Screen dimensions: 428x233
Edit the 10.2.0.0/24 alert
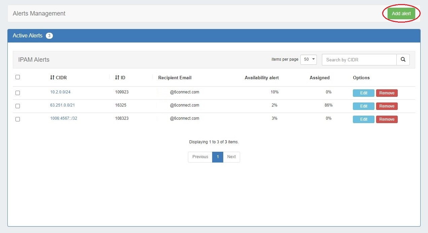click(363, 93)
